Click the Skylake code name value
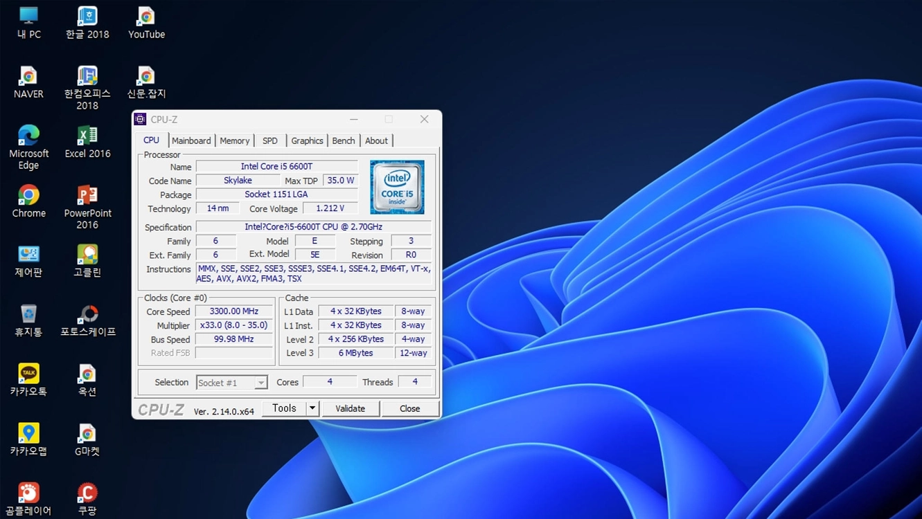 pyautogui.click(x=238, y=180)
